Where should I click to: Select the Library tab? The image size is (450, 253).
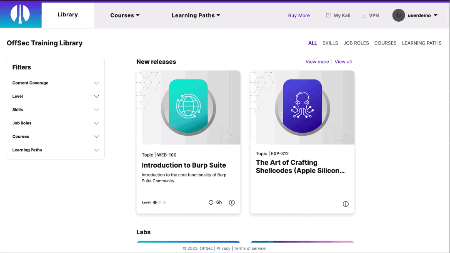pos(67,14)
